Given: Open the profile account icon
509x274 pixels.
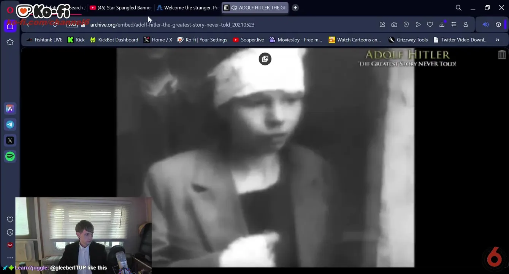Looking at the screenshot, I should (466, 24).
